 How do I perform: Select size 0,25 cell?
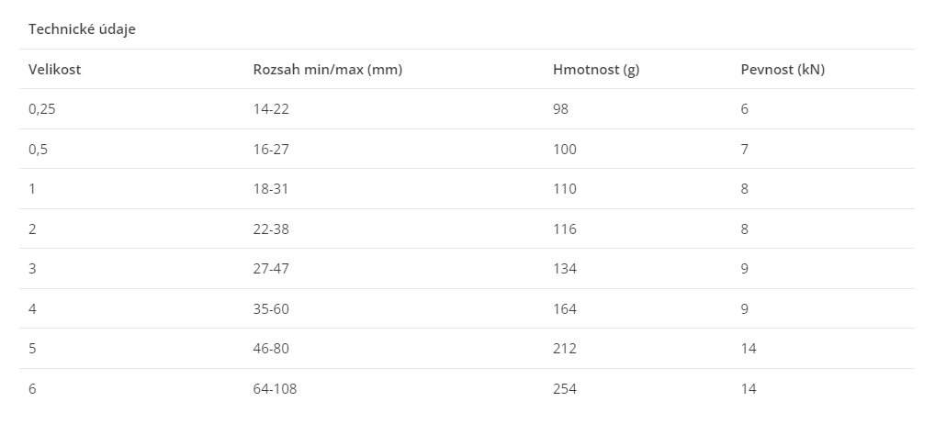click(x=42, y=109)
